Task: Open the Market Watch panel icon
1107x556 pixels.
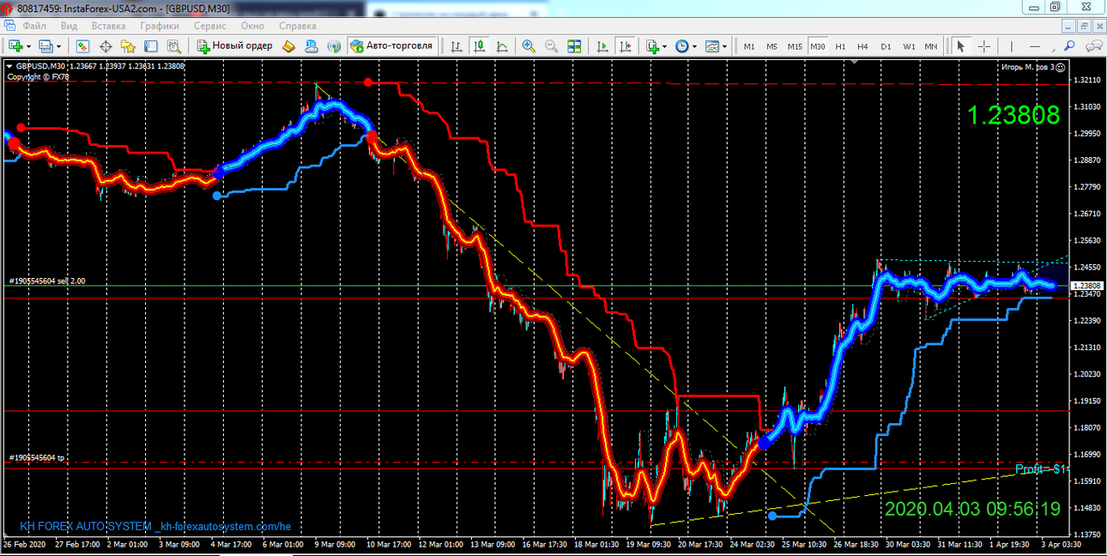Action: [83, 46]
